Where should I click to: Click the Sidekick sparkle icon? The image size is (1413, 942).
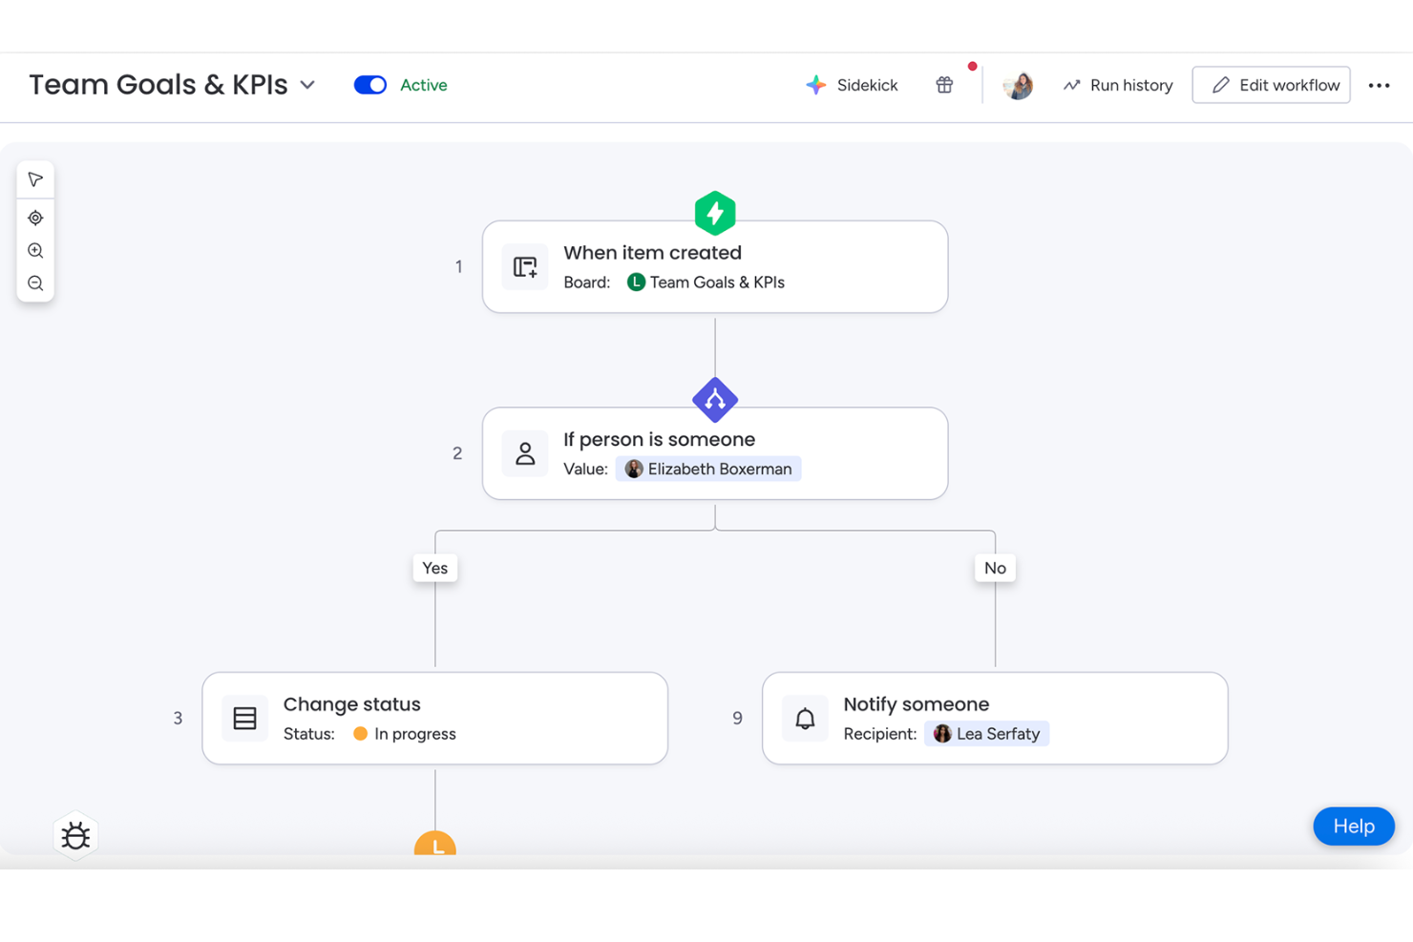(x=815, y=85)
